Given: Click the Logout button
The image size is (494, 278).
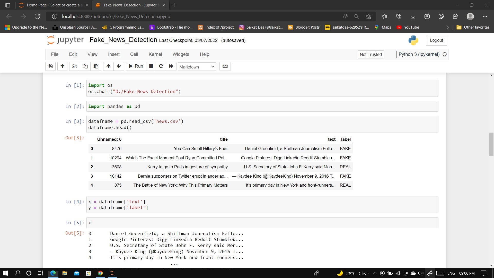Looking at the screenshot, I should [x=436, y=40].
